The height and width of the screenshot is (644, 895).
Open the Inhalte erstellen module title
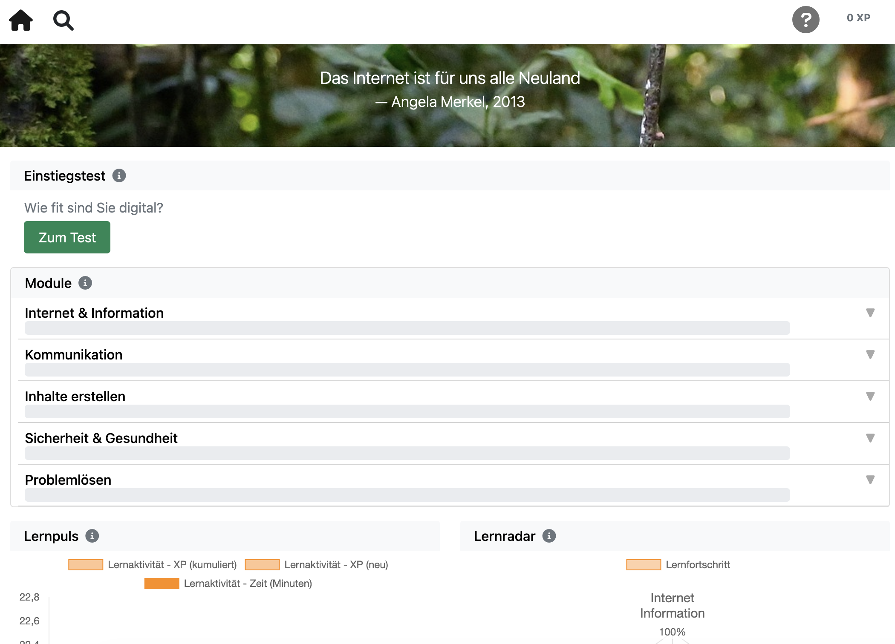click(75, 397)
